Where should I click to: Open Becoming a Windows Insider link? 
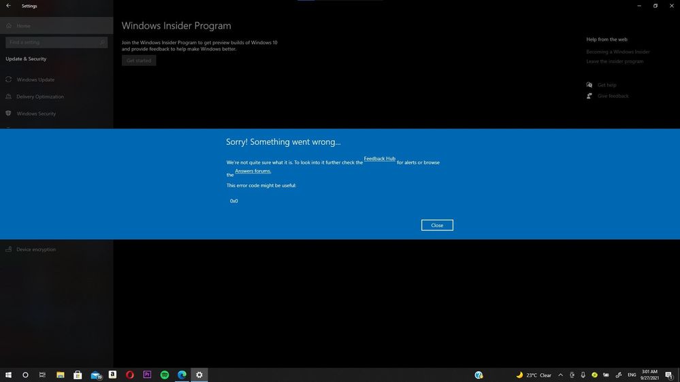click(617, 52)
